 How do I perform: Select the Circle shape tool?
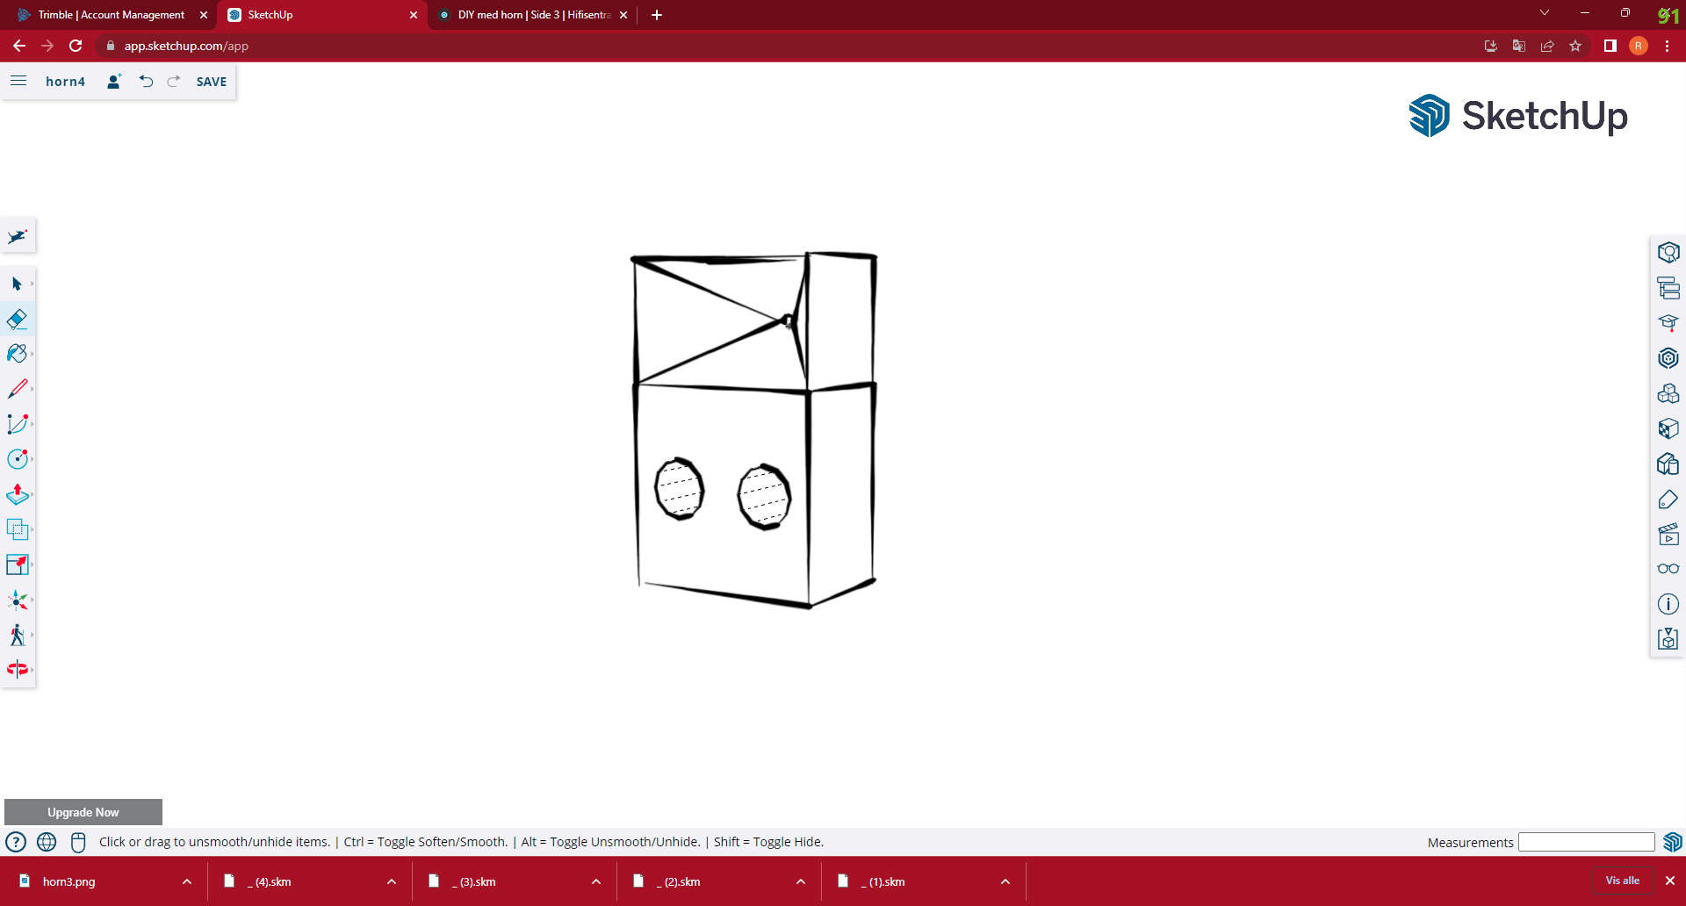tap(17, 459)
